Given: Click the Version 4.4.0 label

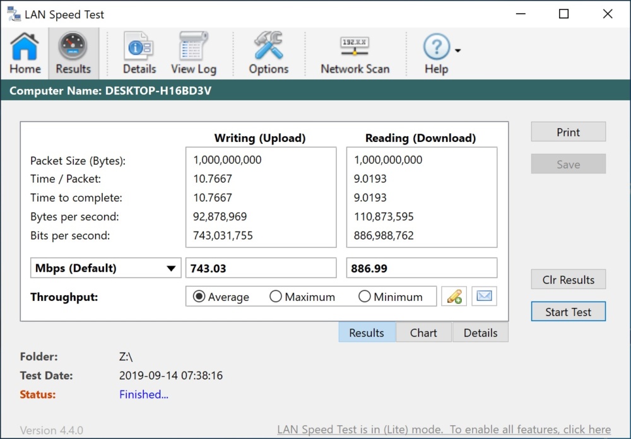Looking at the screenshot, I should click(x=52, y=430).
